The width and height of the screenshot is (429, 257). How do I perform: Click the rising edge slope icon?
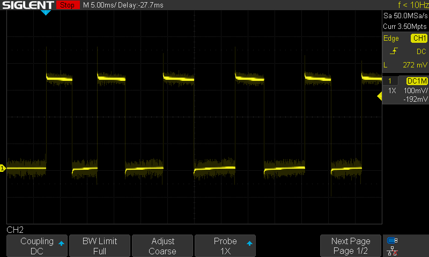(x=394, y=51)
